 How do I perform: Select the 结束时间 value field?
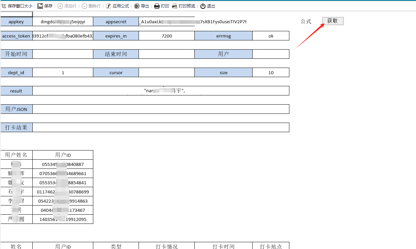[166, 54]
